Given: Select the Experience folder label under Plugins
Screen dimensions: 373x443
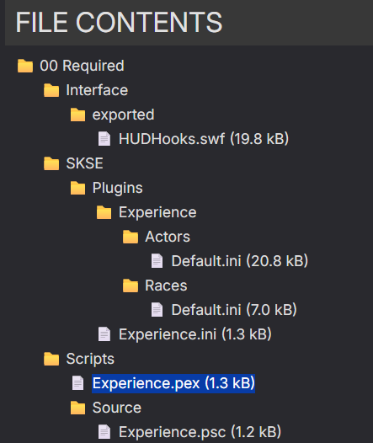Looking at the screenshot, I should point(157,212).
